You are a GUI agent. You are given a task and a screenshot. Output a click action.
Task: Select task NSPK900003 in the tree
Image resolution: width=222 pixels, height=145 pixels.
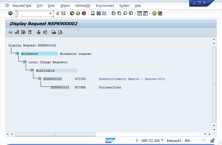click(60, 87)
